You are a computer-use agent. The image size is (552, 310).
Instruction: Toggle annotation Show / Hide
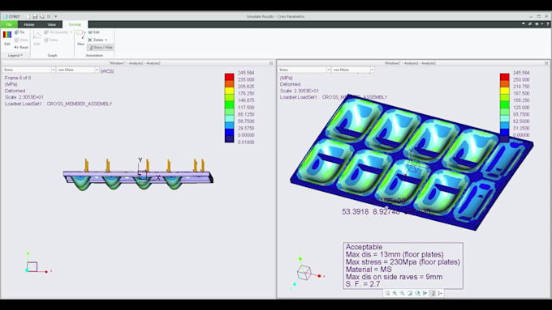pos(101,48)
